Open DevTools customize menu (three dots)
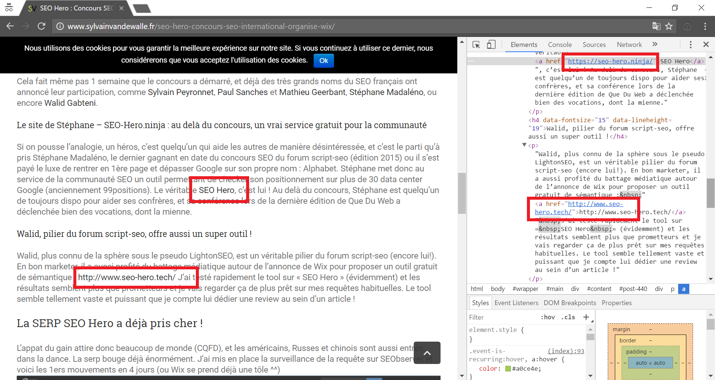The height and width of the screenshot is (380, 715). pos(690,45)
